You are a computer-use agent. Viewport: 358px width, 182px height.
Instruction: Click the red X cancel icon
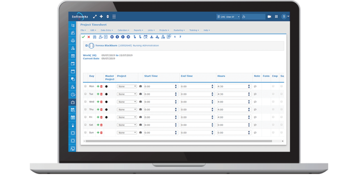coord(89,37)
